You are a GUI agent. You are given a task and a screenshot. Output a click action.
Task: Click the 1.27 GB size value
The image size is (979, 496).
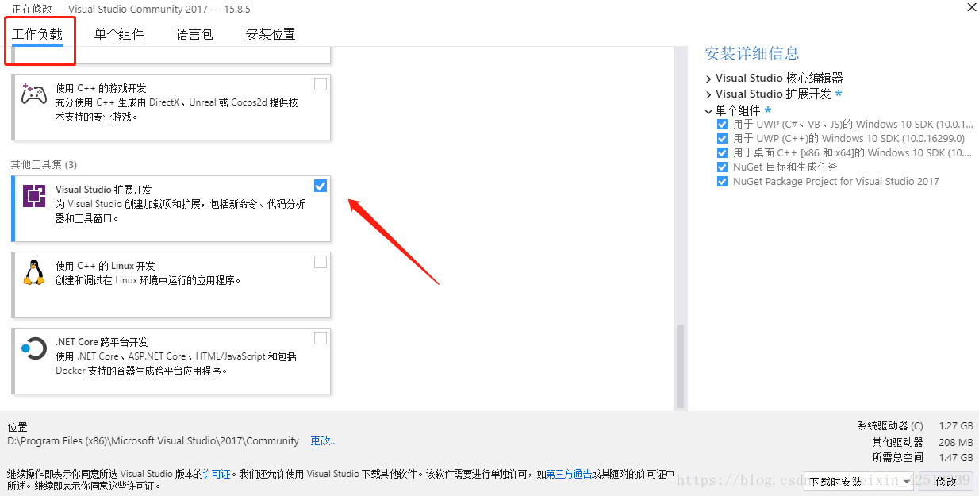(x=955, y=425)
